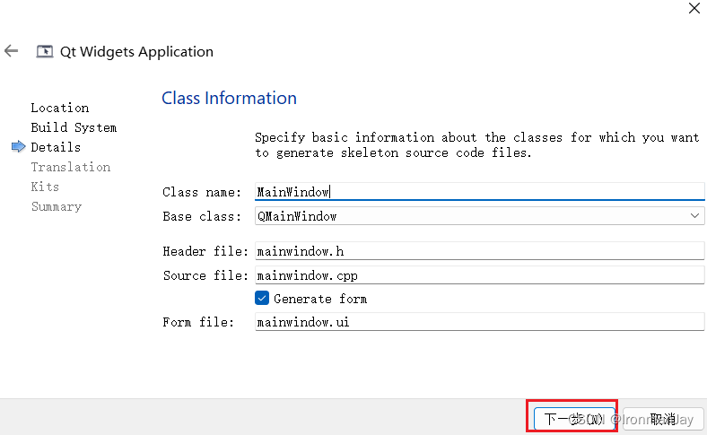Close the wizard dialog with X
The height and width of the screenshot is (435, 707).
click(694, 8)
